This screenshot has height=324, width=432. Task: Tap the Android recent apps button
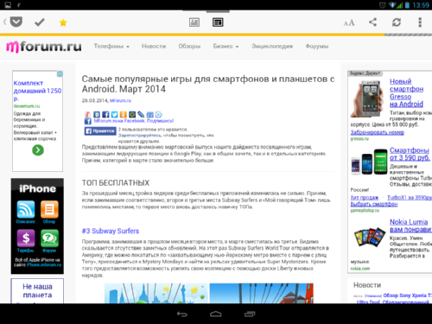coord(250,314)
